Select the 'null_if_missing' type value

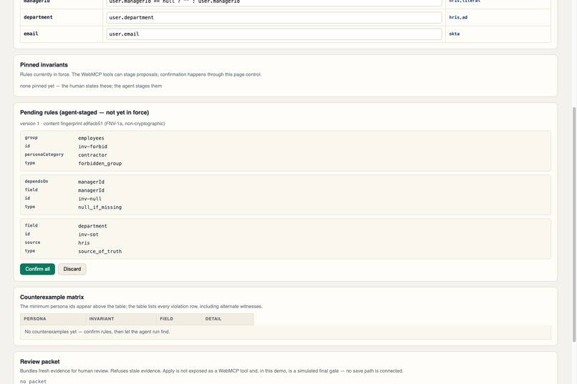pos(100,207)
